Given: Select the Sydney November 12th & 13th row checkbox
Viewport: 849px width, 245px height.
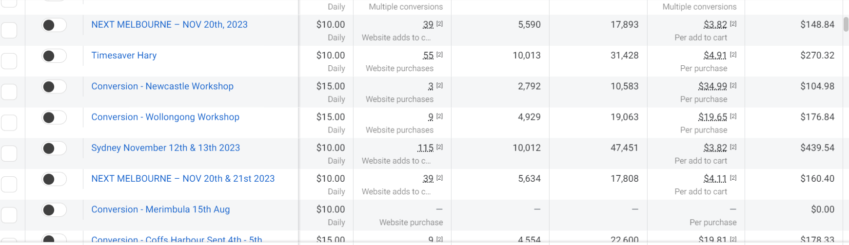Looking at the screenshot, I should 9,153.
